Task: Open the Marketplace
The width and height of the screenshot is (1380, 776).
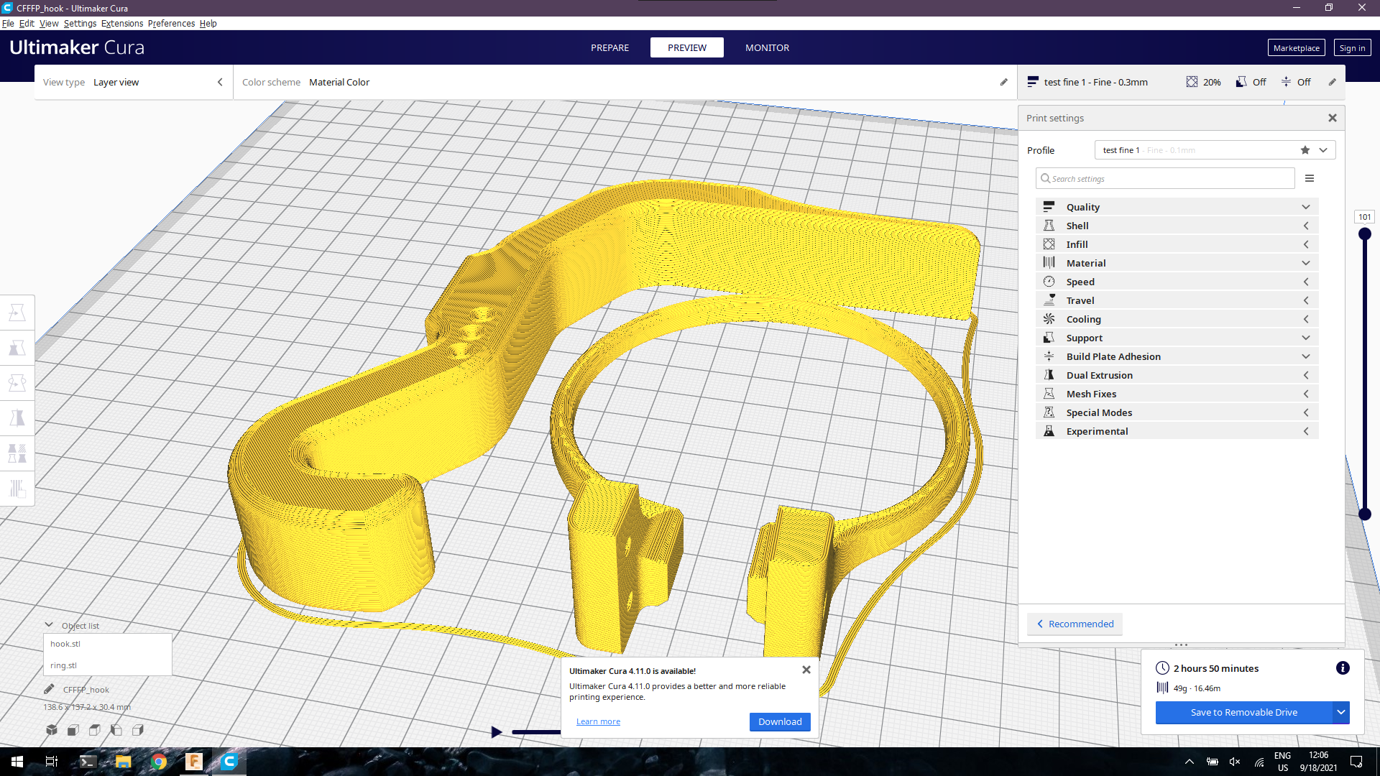Action: coord(1296,47)
